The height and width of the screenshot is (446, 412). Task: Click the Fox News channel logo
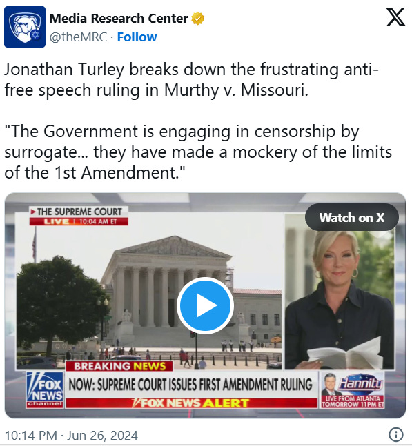click(x=45, y=389)
